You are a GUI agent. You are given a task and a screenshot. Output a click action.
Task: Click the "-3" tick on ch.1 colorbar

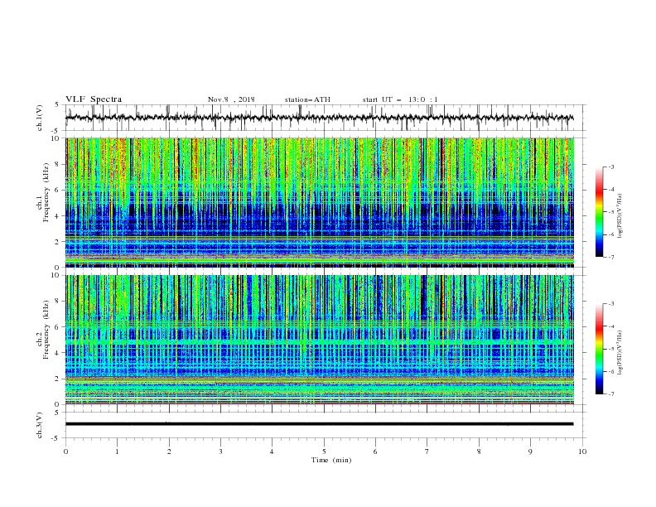coord(610,167)
